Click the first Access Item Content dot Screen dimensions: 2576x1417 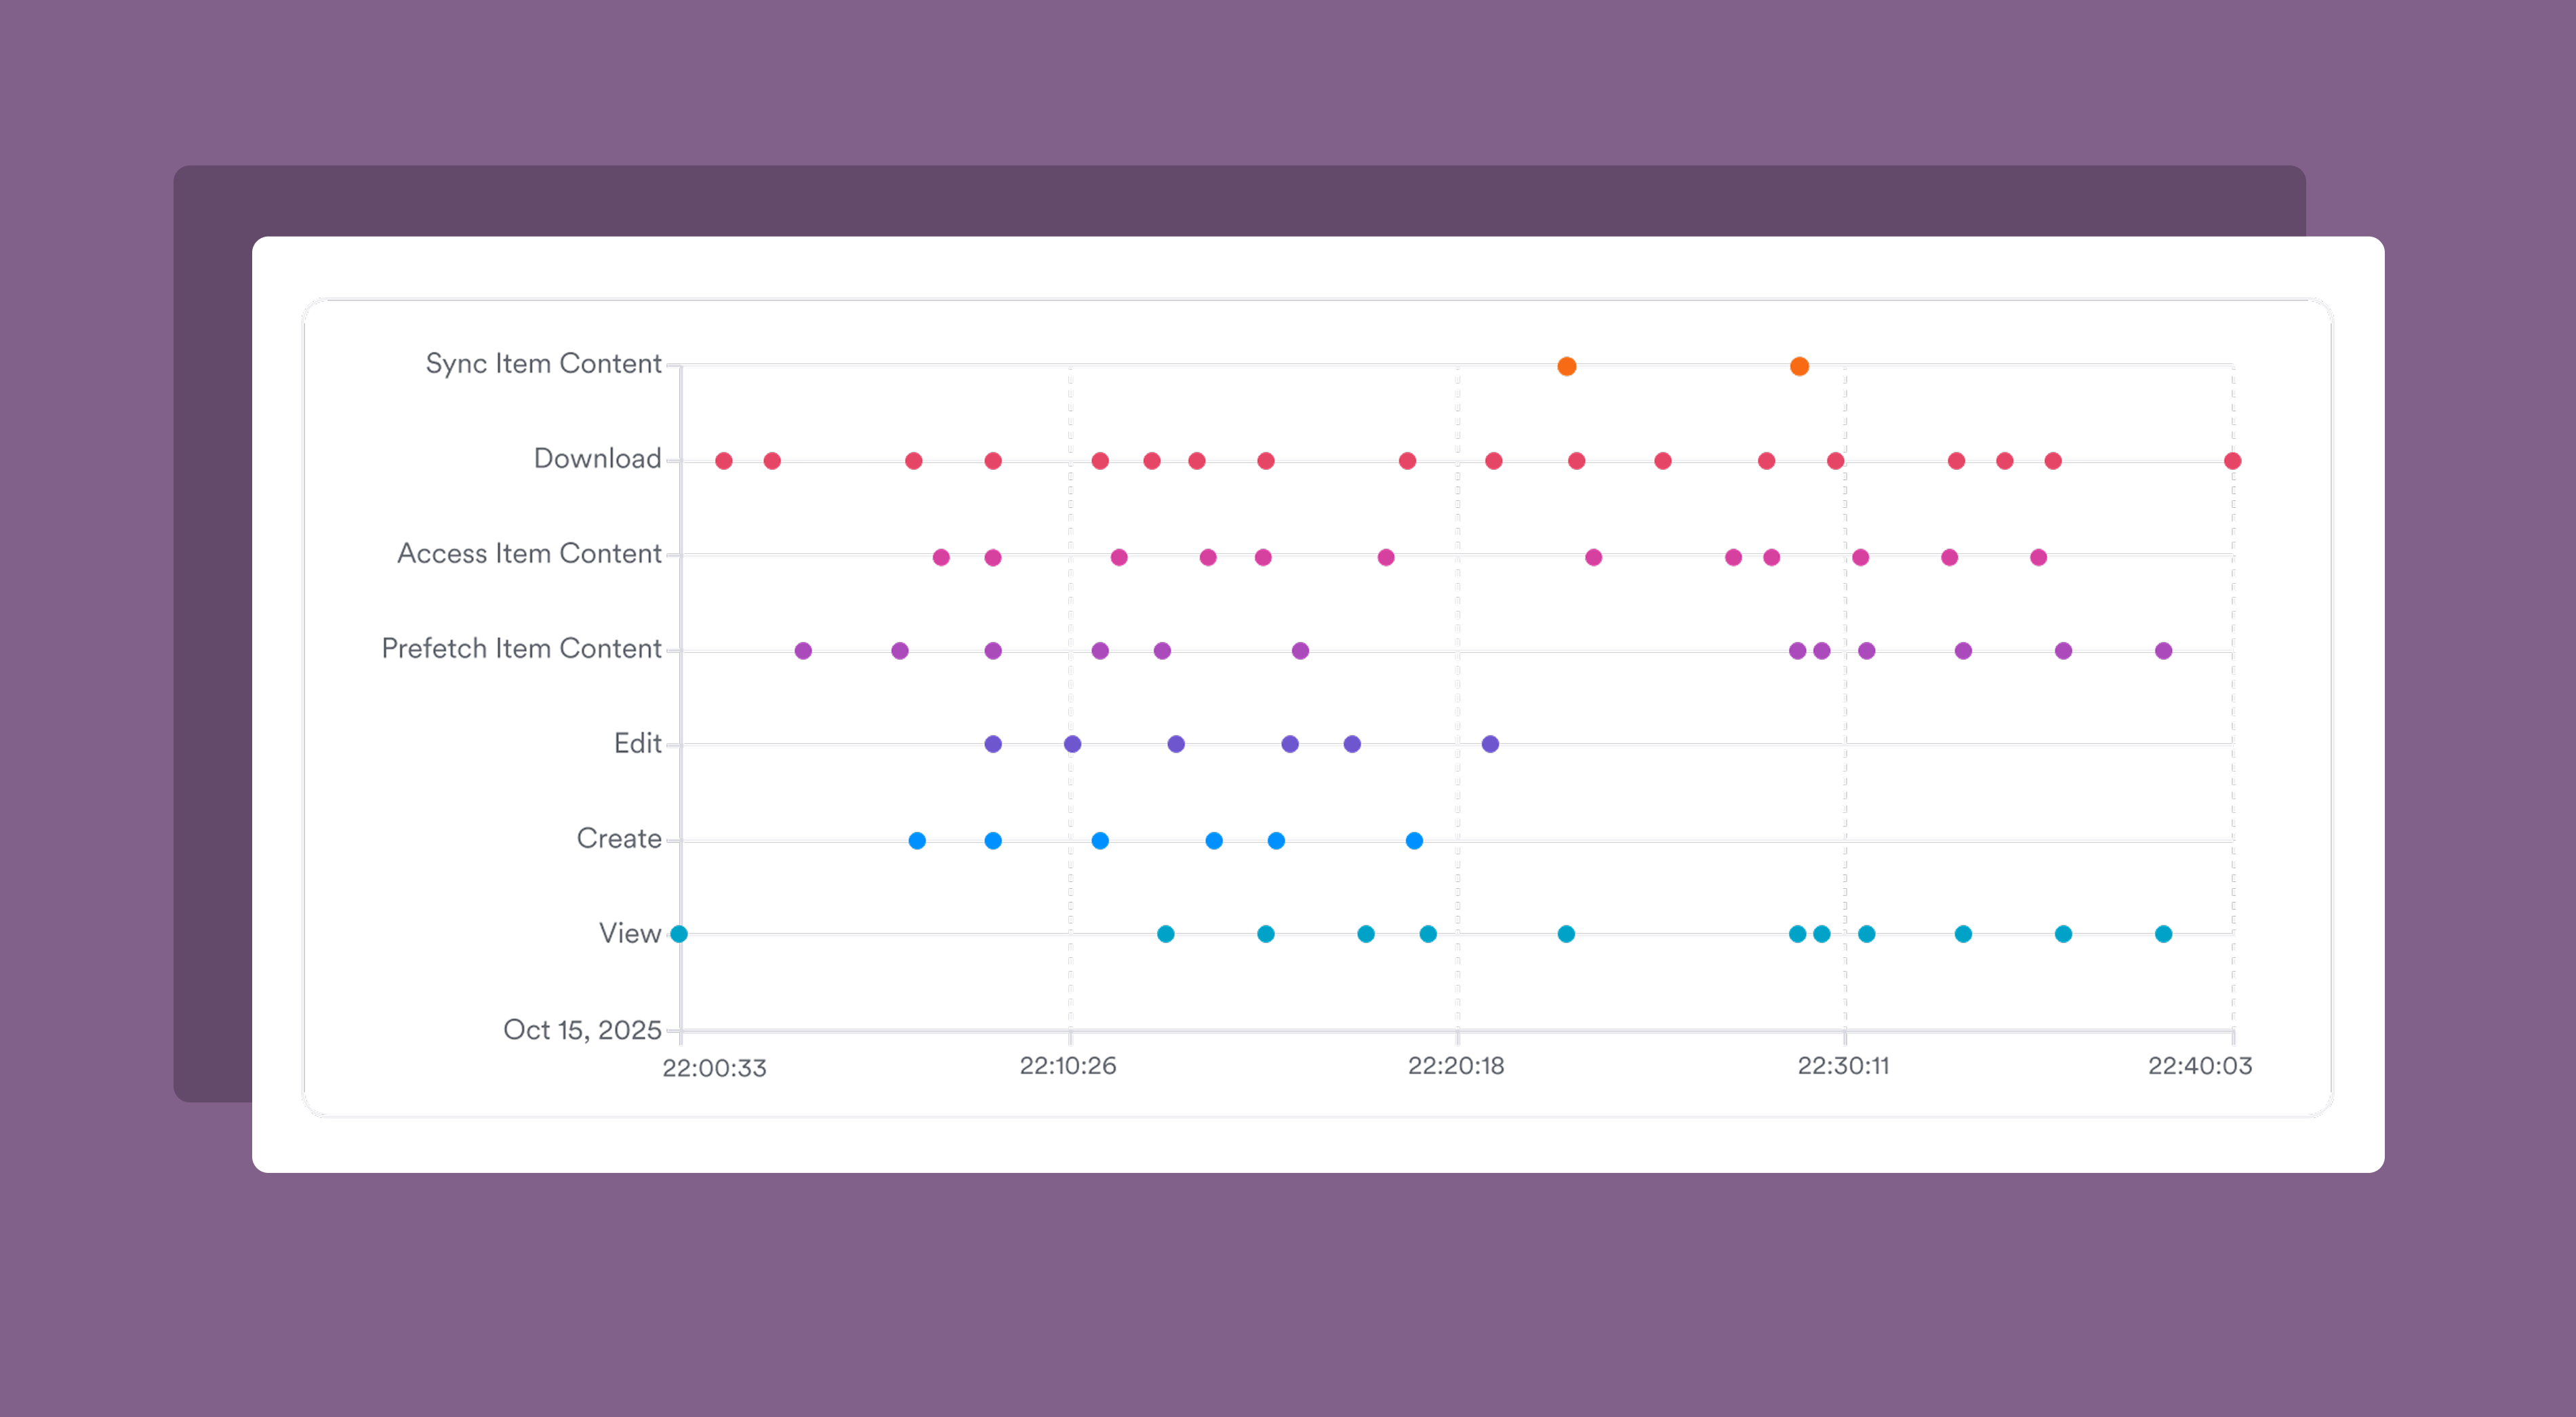pyautogui.click(x=940, y=557)
